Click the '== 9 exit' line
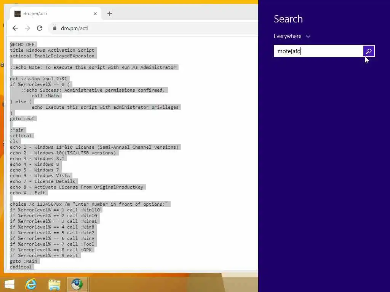390x292 pixels. point(44,256)
